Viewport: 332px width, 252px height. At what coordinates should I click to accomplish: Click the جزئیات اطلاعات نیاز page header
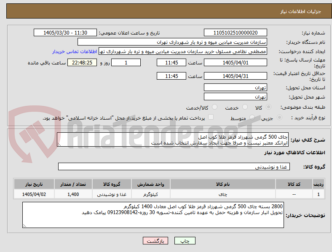301,11
